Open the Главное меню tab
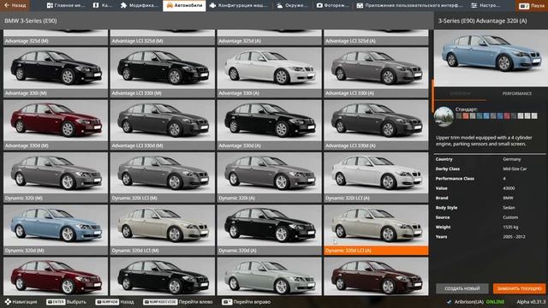Viewport: 548px width, 308px height. point(66,6)
